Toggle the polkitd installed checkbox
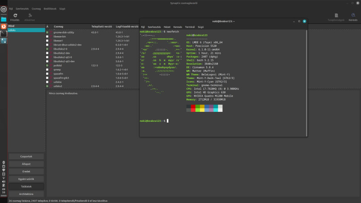Screen dimensions: 361x203 pyautogui.click(x=47, y=65)
